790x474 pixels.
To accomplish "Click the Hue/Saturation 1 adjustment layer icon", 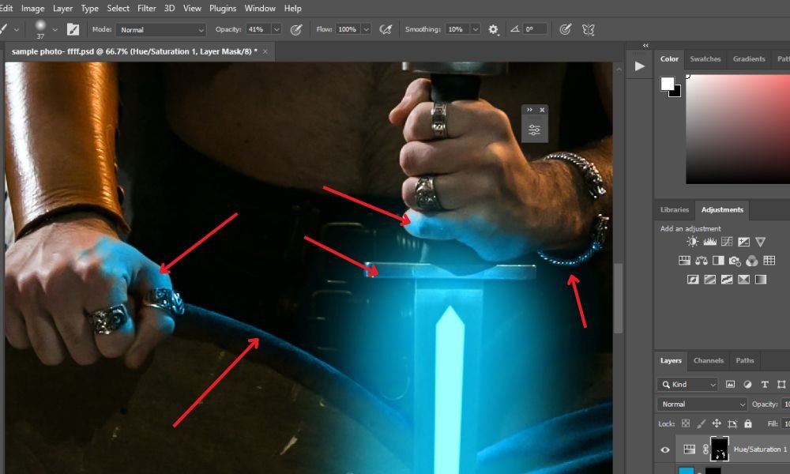I will (689, 450).
